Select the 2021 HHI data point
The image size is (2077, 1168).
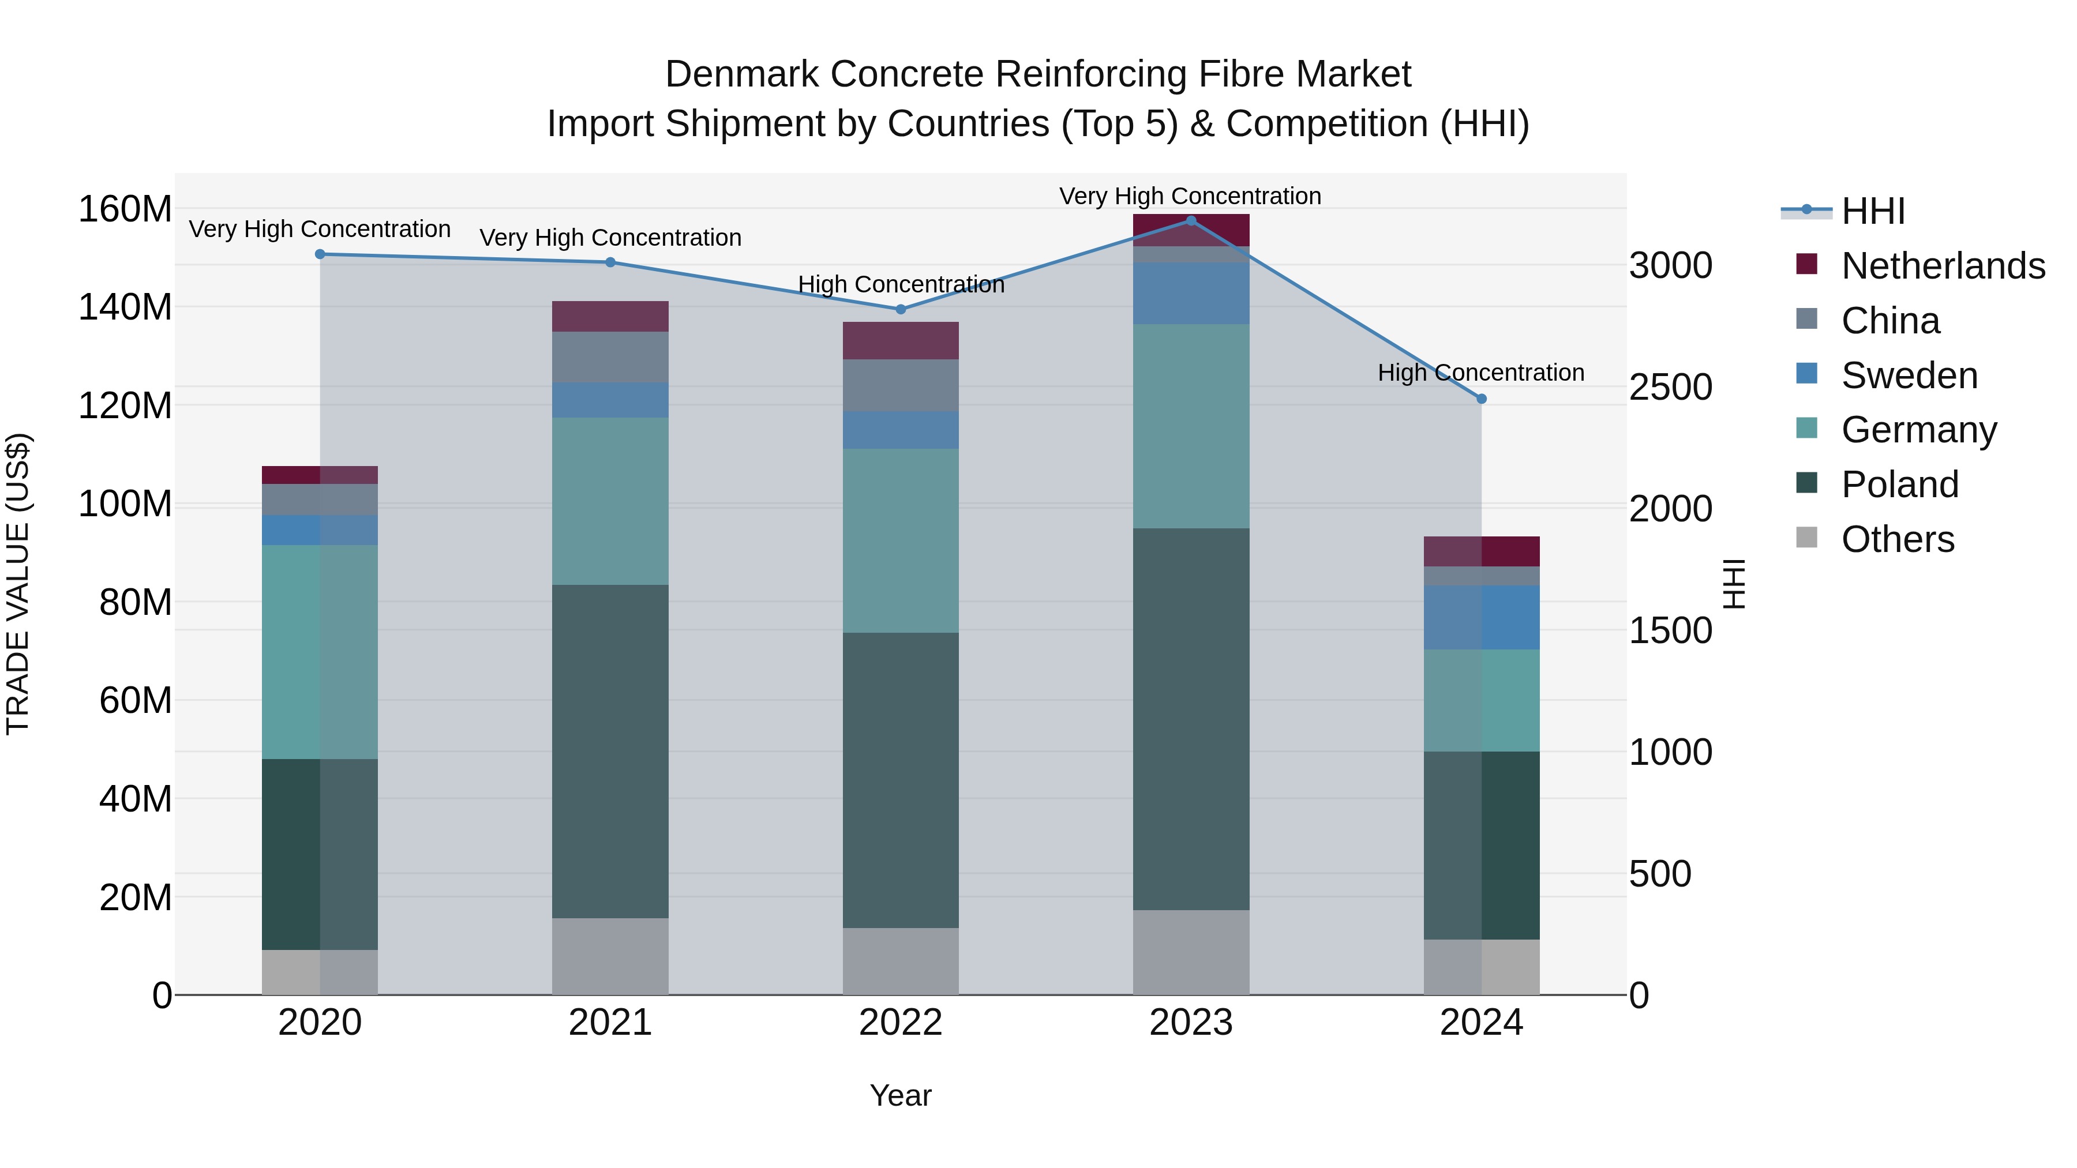[610, 262]
